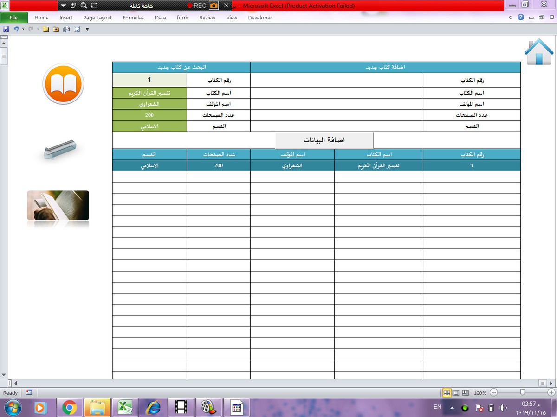Screen dimensions: 557x417
Task: Click the vertical scrollbar up arrow
Action: click(4, 43)
